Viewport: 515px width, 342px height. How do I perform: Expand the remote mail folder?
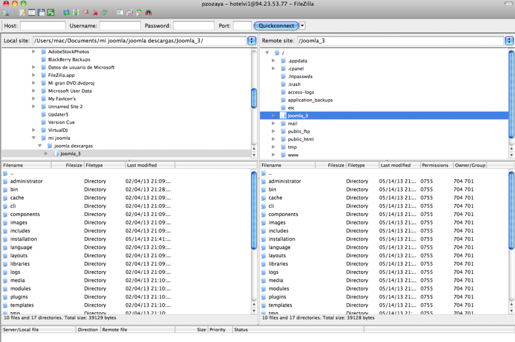tap(274, 124)
